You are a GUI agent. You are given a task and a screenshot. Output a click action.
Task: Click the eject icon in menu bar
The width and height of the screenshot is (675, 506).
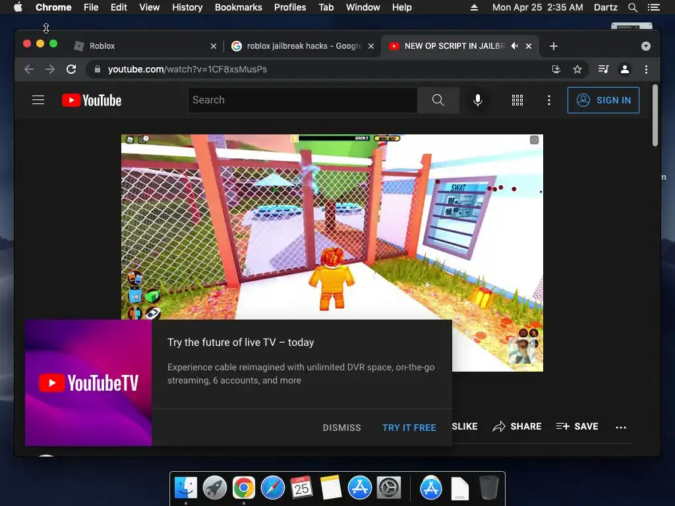tap(474, 7)
